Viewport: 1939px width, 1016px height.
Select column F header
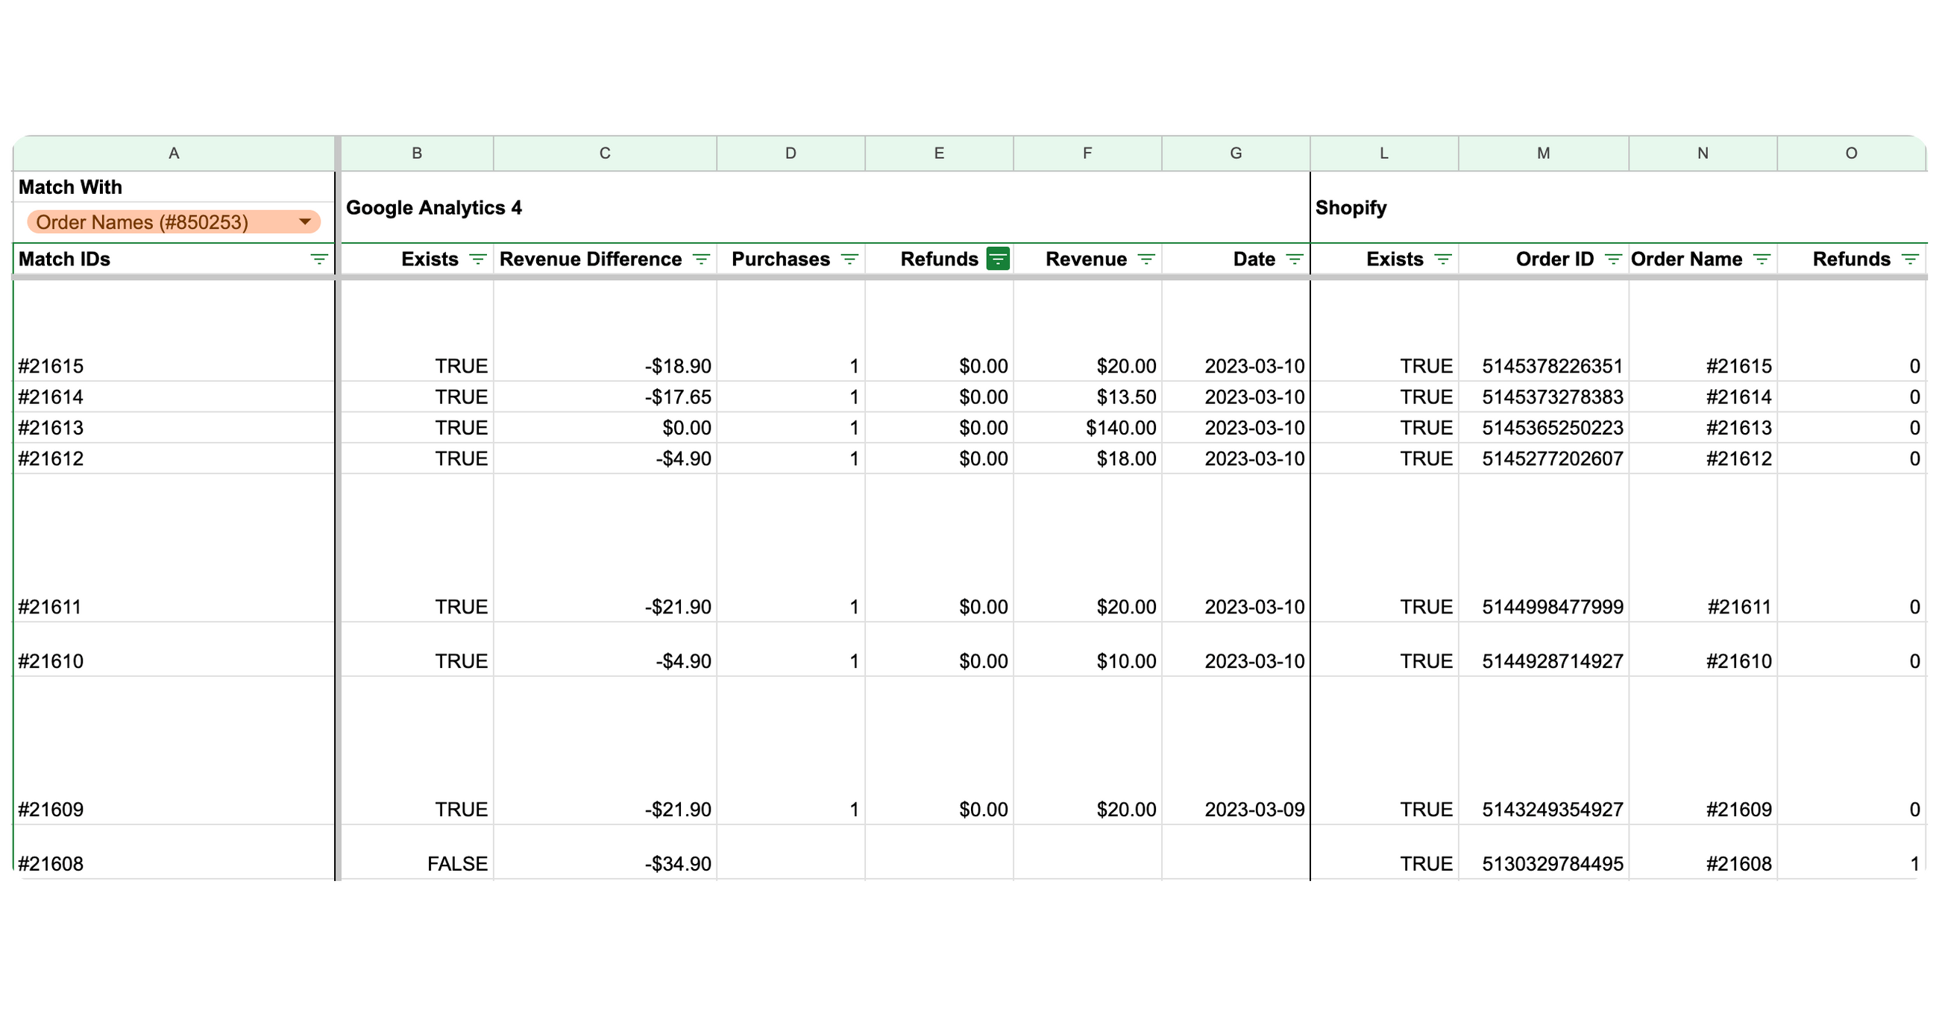1087,154
